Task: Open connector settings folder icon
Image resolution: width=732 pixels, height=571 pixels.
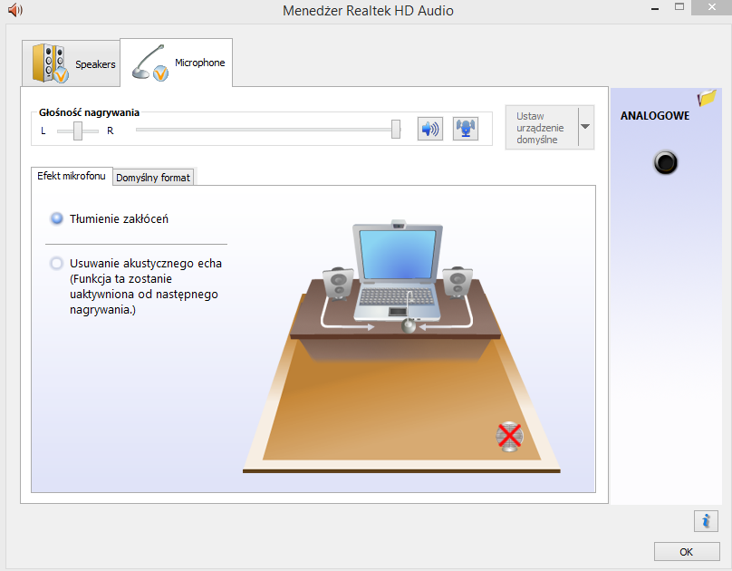Action: tap(707, 98)
